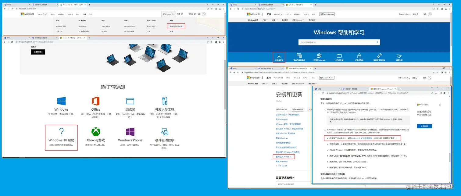The height and width of the screenshot is (196, 461).
Task: Open the 网络和 Internet help icon
Action: pyautogui.click(x=319, y=56)
